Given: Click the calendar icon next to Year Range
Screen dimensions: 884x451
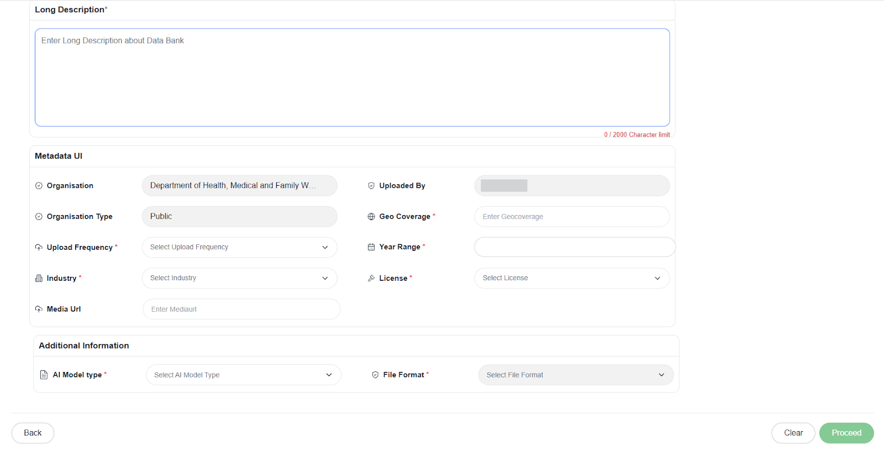Looking at the screenshot, I should tap(371, 247).
